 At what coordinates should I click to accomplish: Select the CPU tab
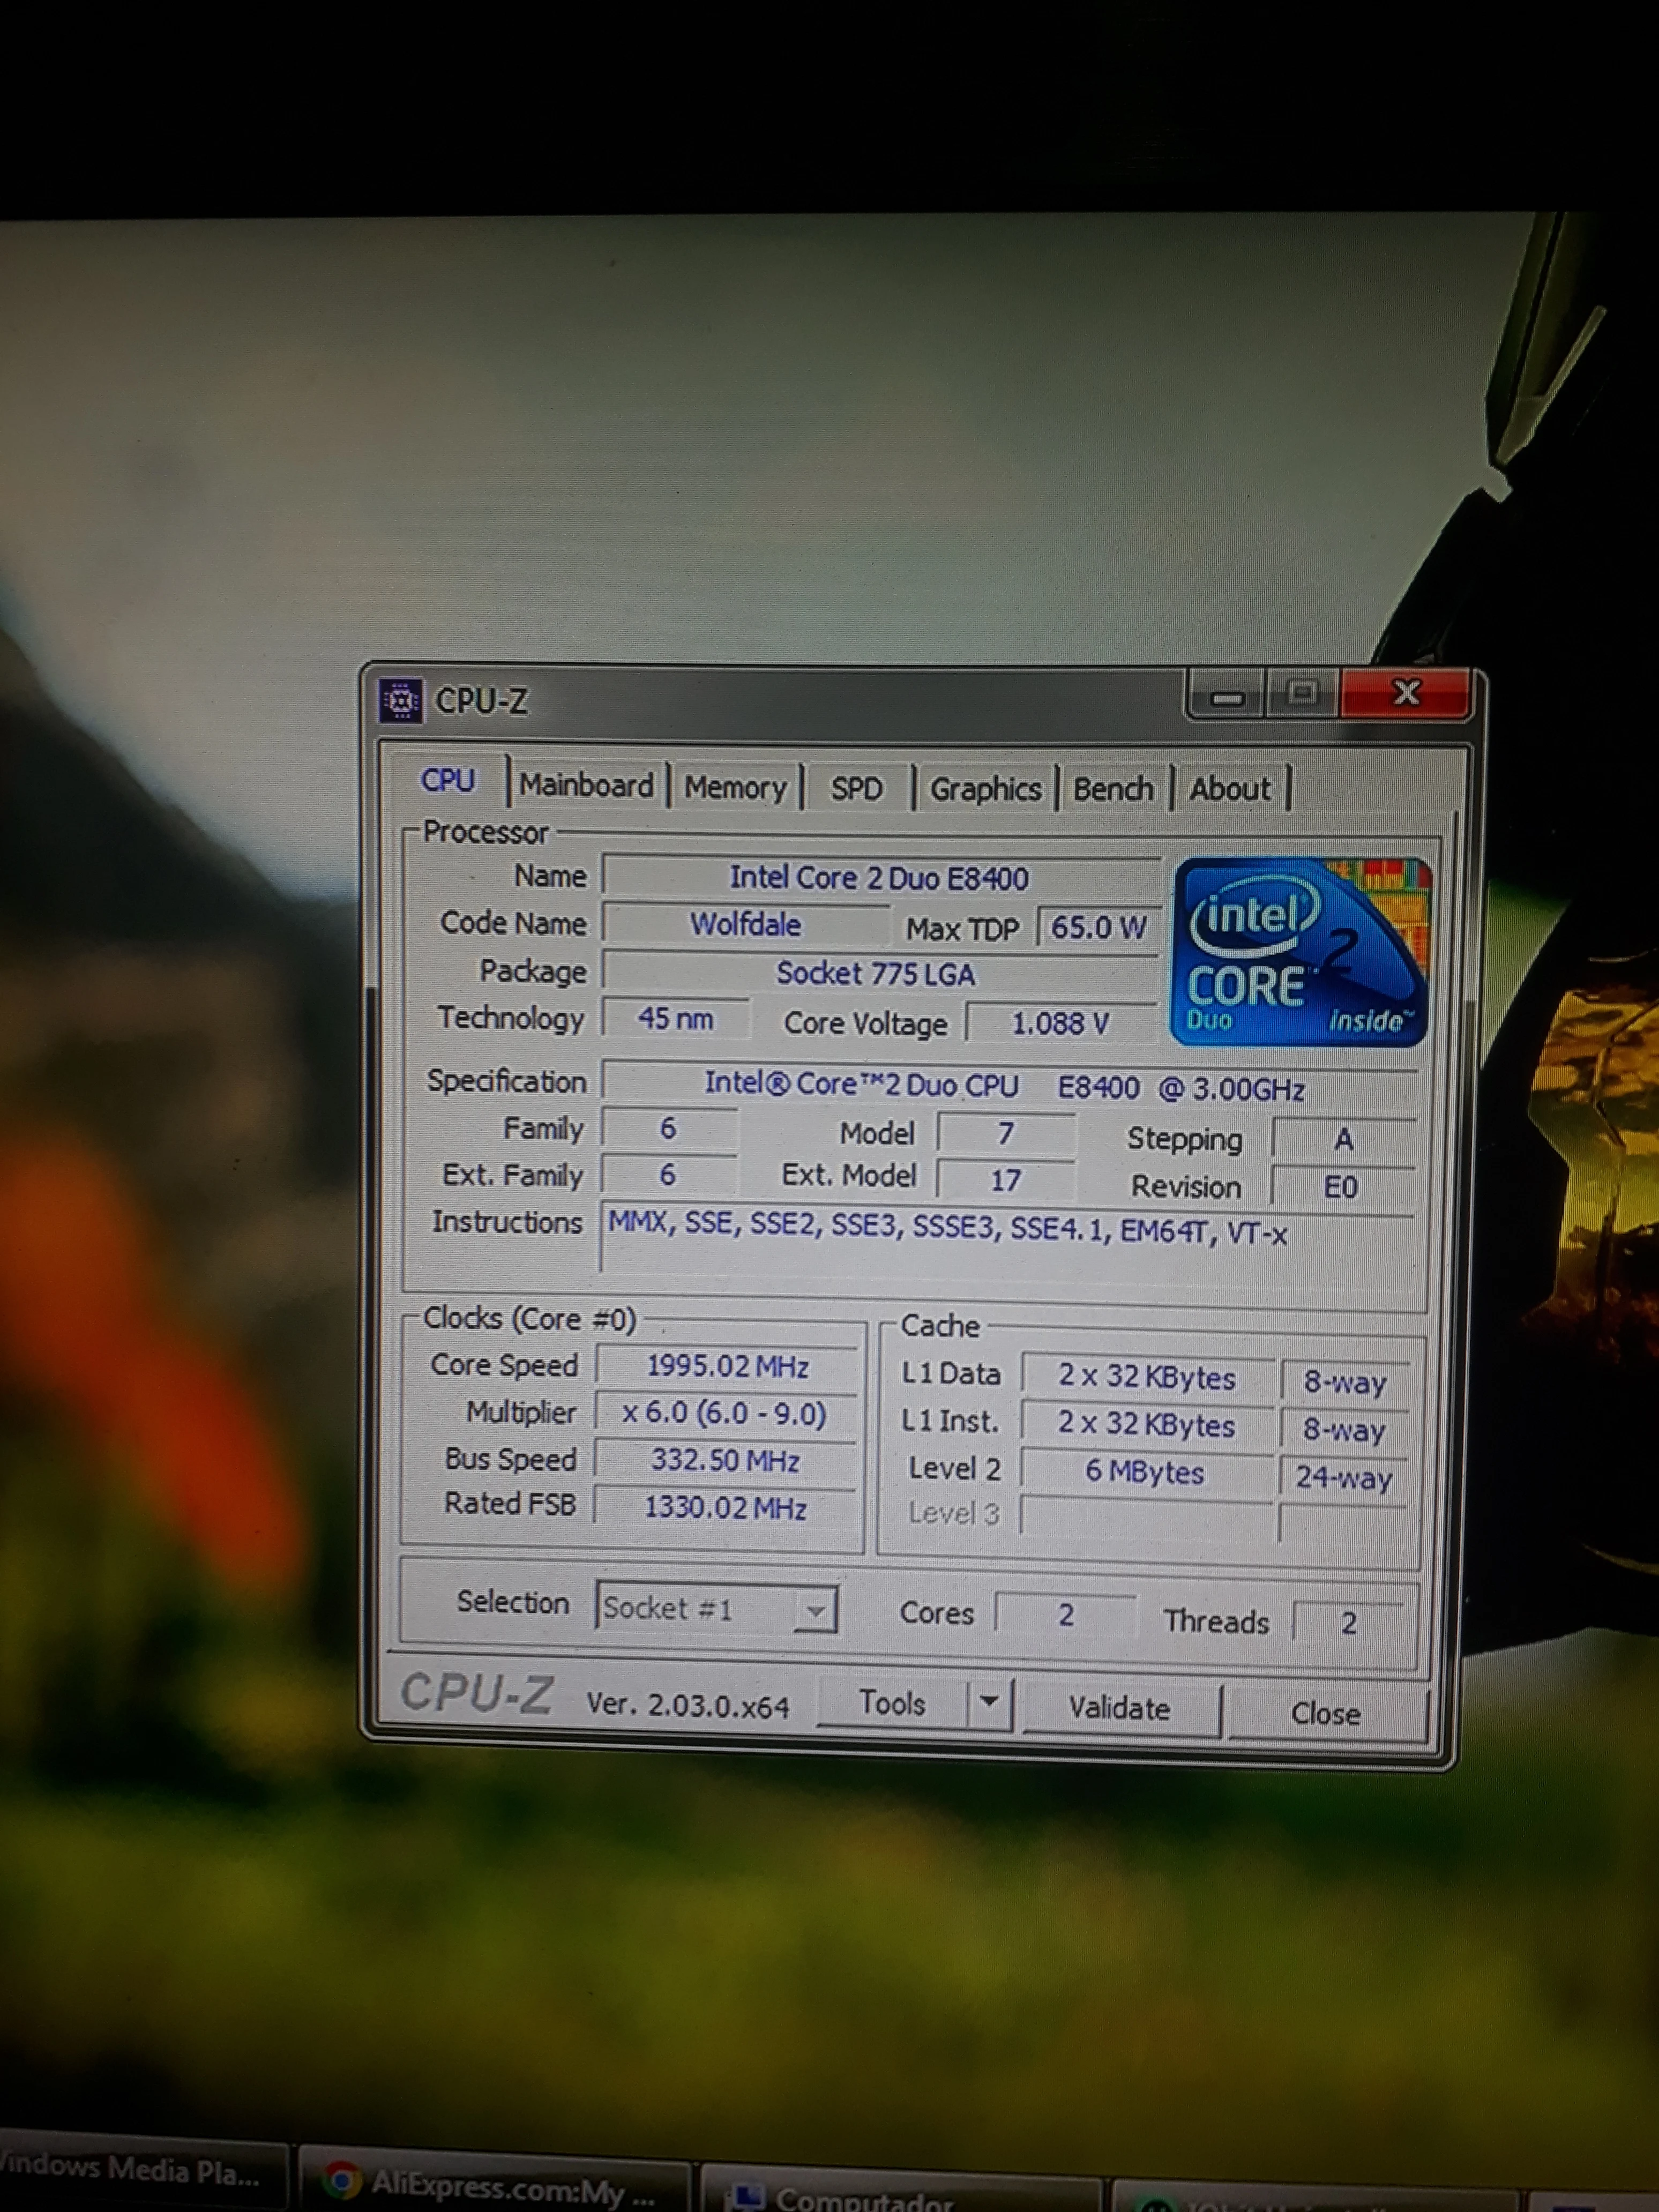(448, 780)
